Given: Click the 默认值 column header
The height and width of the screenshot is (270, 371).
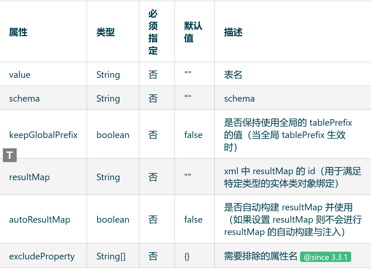Looking at the screenshot, I should click(193, 32).
